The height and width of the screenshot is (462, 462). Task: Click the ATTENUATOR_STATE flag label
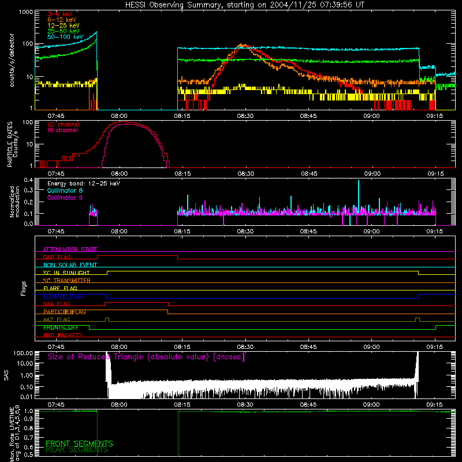[x=70, y=249]
